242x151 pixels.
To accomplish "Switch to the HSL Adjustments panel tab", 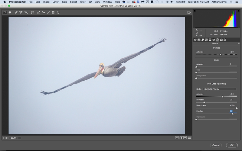I will 206,40.
